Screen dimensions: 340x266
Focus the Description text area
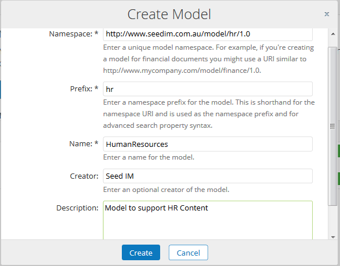(208, 220)
